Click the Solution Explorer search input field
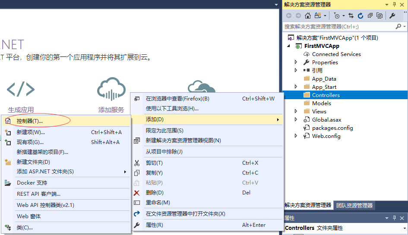This screenshot has height=235, width=408. pyautogui.click(x=339, y=27)
